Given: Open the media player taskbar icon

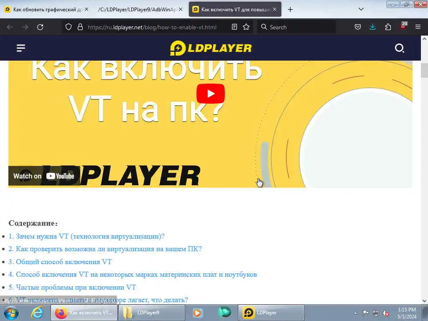Looking at the screenshot, I should tap(198, 313).
